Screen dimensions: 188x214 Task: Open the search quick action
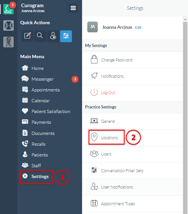[40, 36]
